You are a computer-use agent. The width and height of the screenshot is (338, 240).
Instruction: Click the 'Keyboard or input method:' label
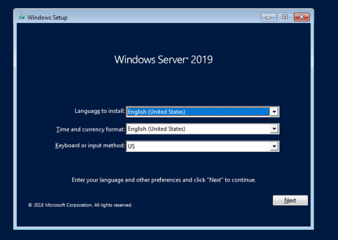(x=90, y=146)
